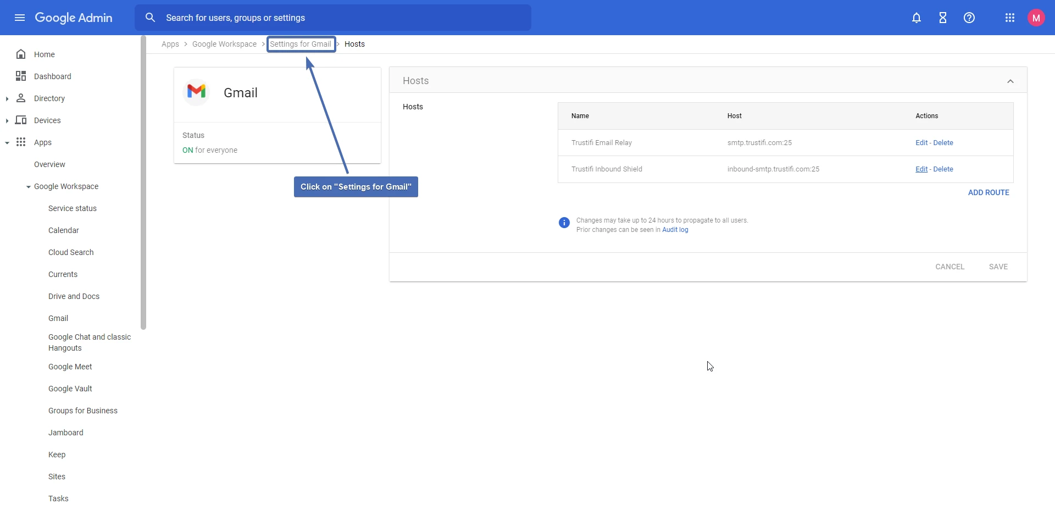Check pending tasks via the hourglass icon
Screen dimensions: 1055x515
pos(943,18)
